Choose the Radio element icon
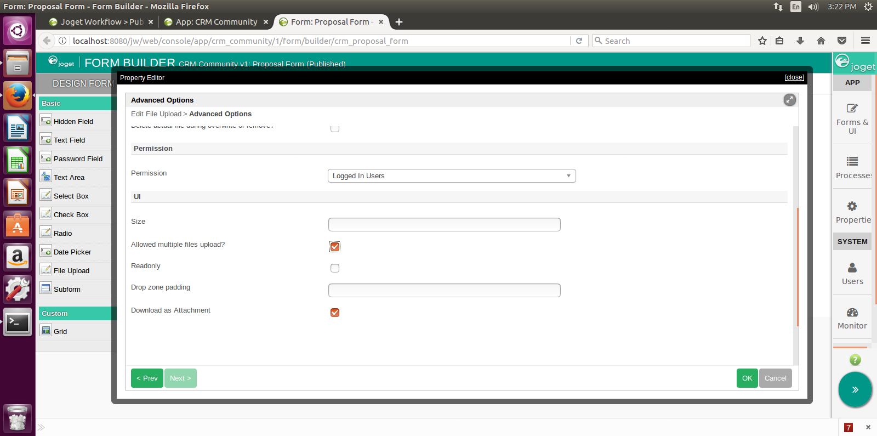The image size is (877, 436). pos(46,233)
